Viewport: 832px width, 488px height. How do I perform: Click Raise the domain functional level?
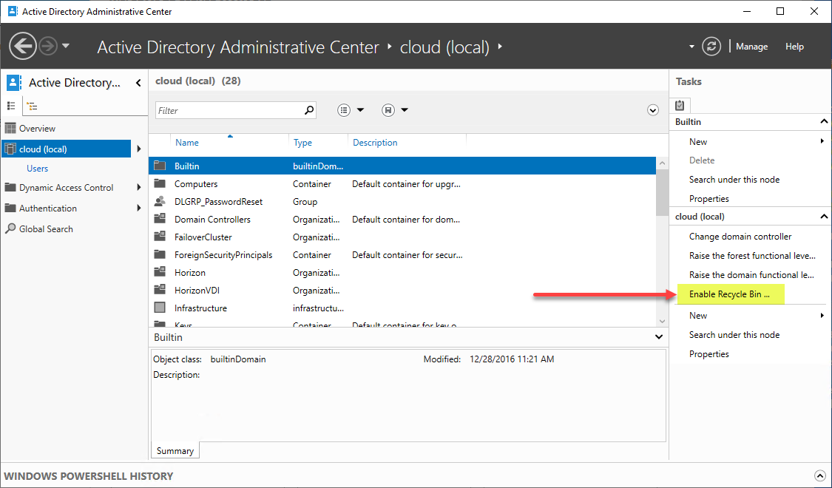point(751,275)
